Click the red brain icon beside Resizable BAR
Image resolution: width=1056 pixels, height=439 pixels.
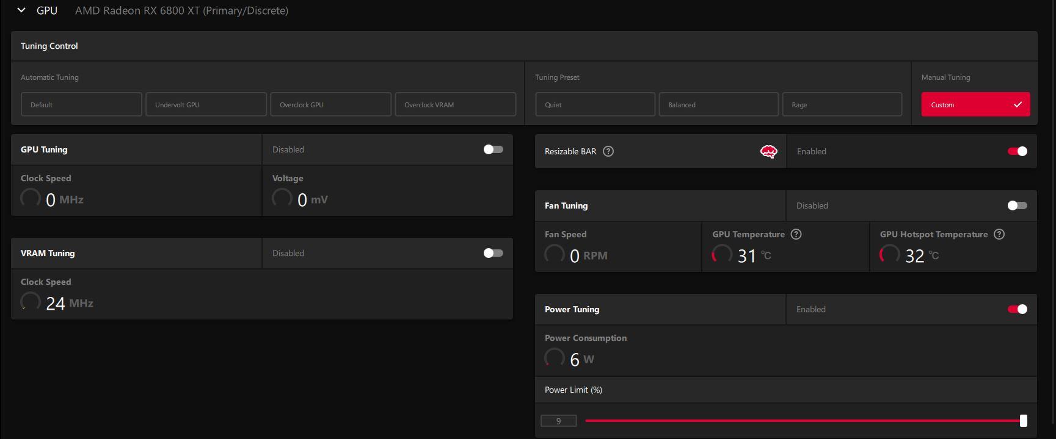(x=768, y=152)
